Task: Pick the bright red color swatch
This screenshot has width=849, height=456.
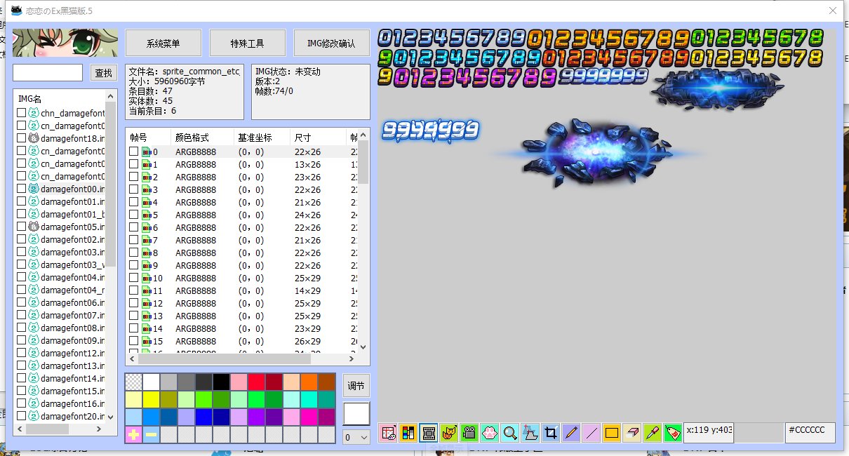Action: click(256, 382)
